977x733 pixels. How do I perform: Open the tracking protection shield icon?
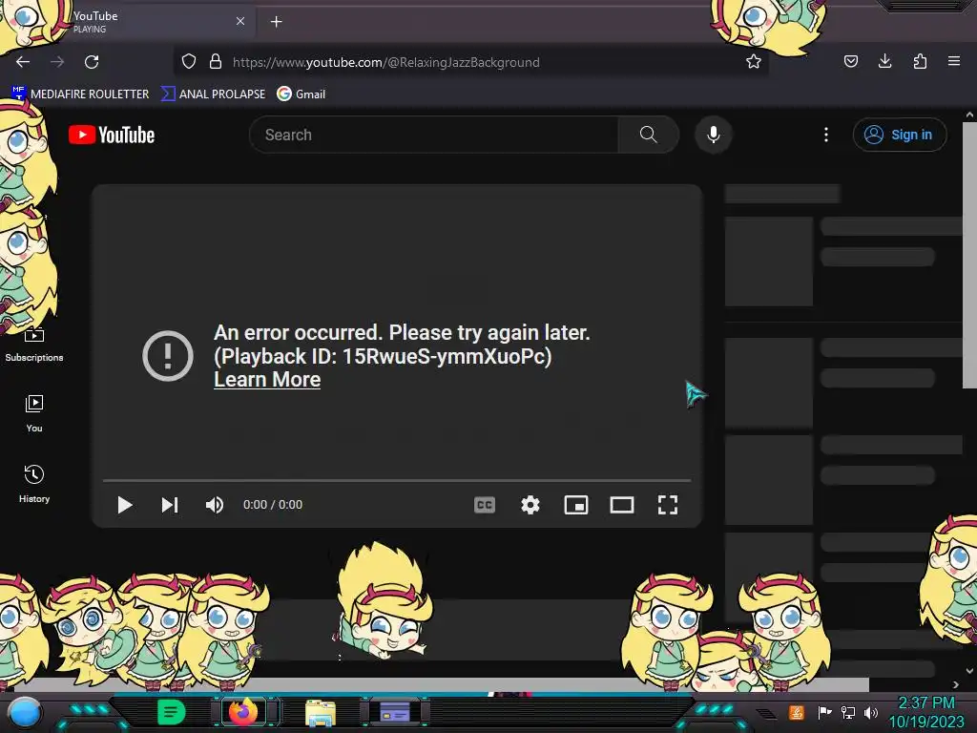[x=189, y=62]
